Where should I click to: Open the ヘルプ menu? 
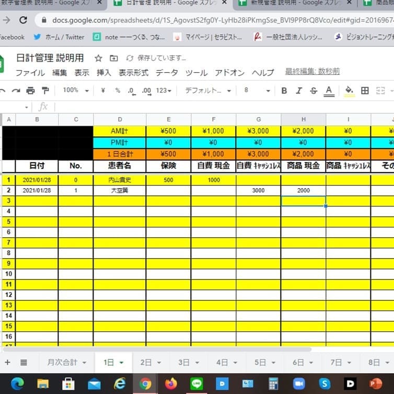(x=263, y=73)
